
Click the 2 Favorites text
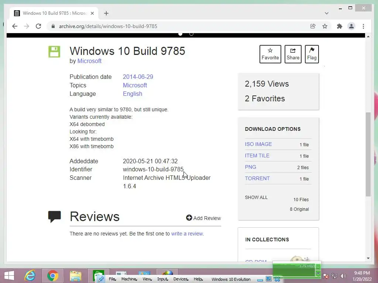(265, 98)
